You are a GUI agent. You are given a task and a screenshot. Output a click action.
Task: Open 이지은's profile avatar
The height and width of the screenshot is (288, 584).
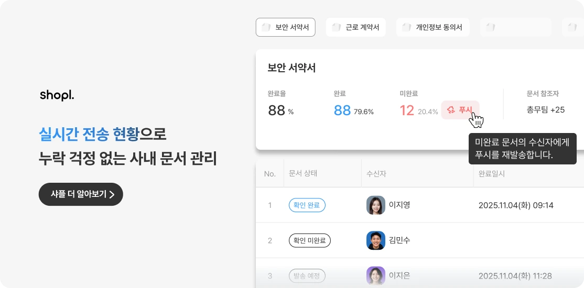coord(376,276)
